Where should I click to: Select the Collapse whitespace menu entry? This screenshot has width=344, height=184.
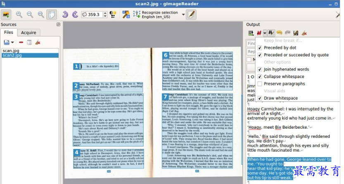[284, 77]
